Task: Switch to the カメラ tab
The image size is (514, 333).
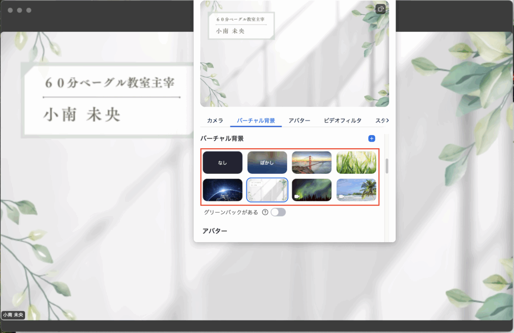Action: [x=215, y=121]
